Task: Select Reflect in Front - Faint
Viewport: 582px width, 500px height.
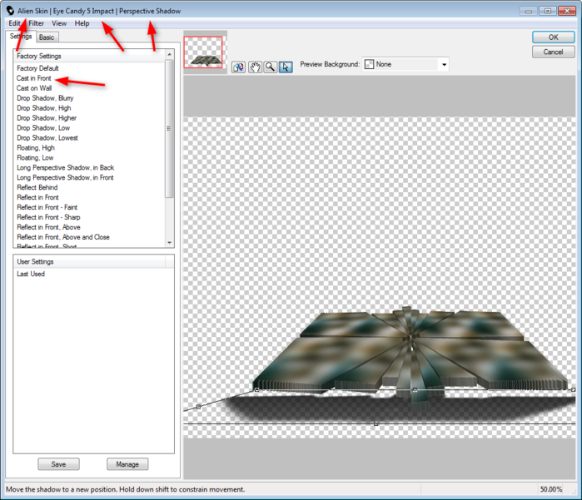Action: click(47, 207)
